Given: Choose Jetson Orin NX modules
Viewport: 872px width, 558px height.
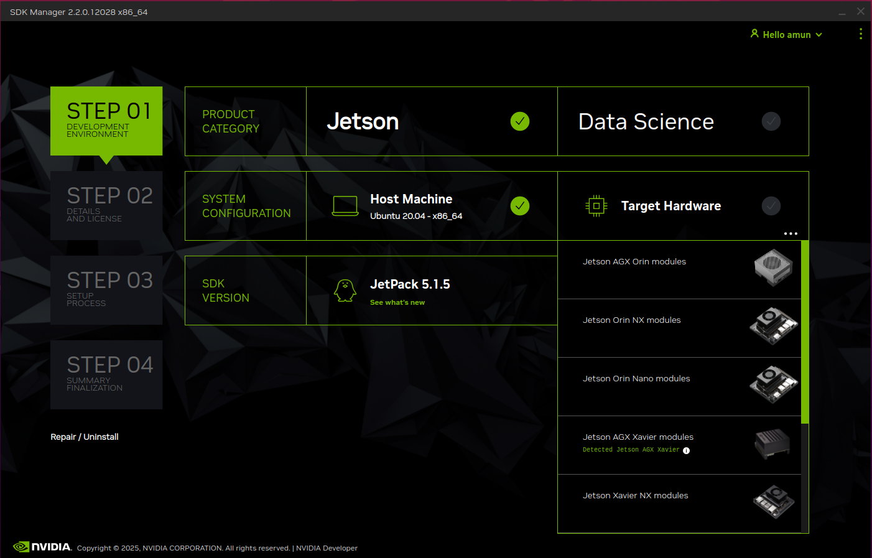Looking at the screenshot, I should [679, 328].
